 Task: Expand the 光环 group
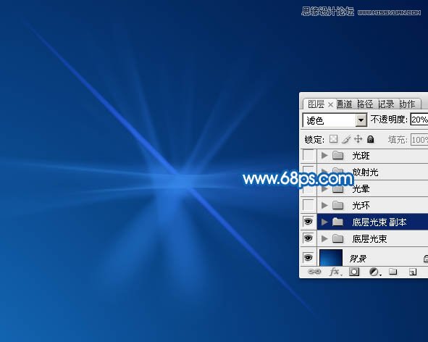[324, 205]
